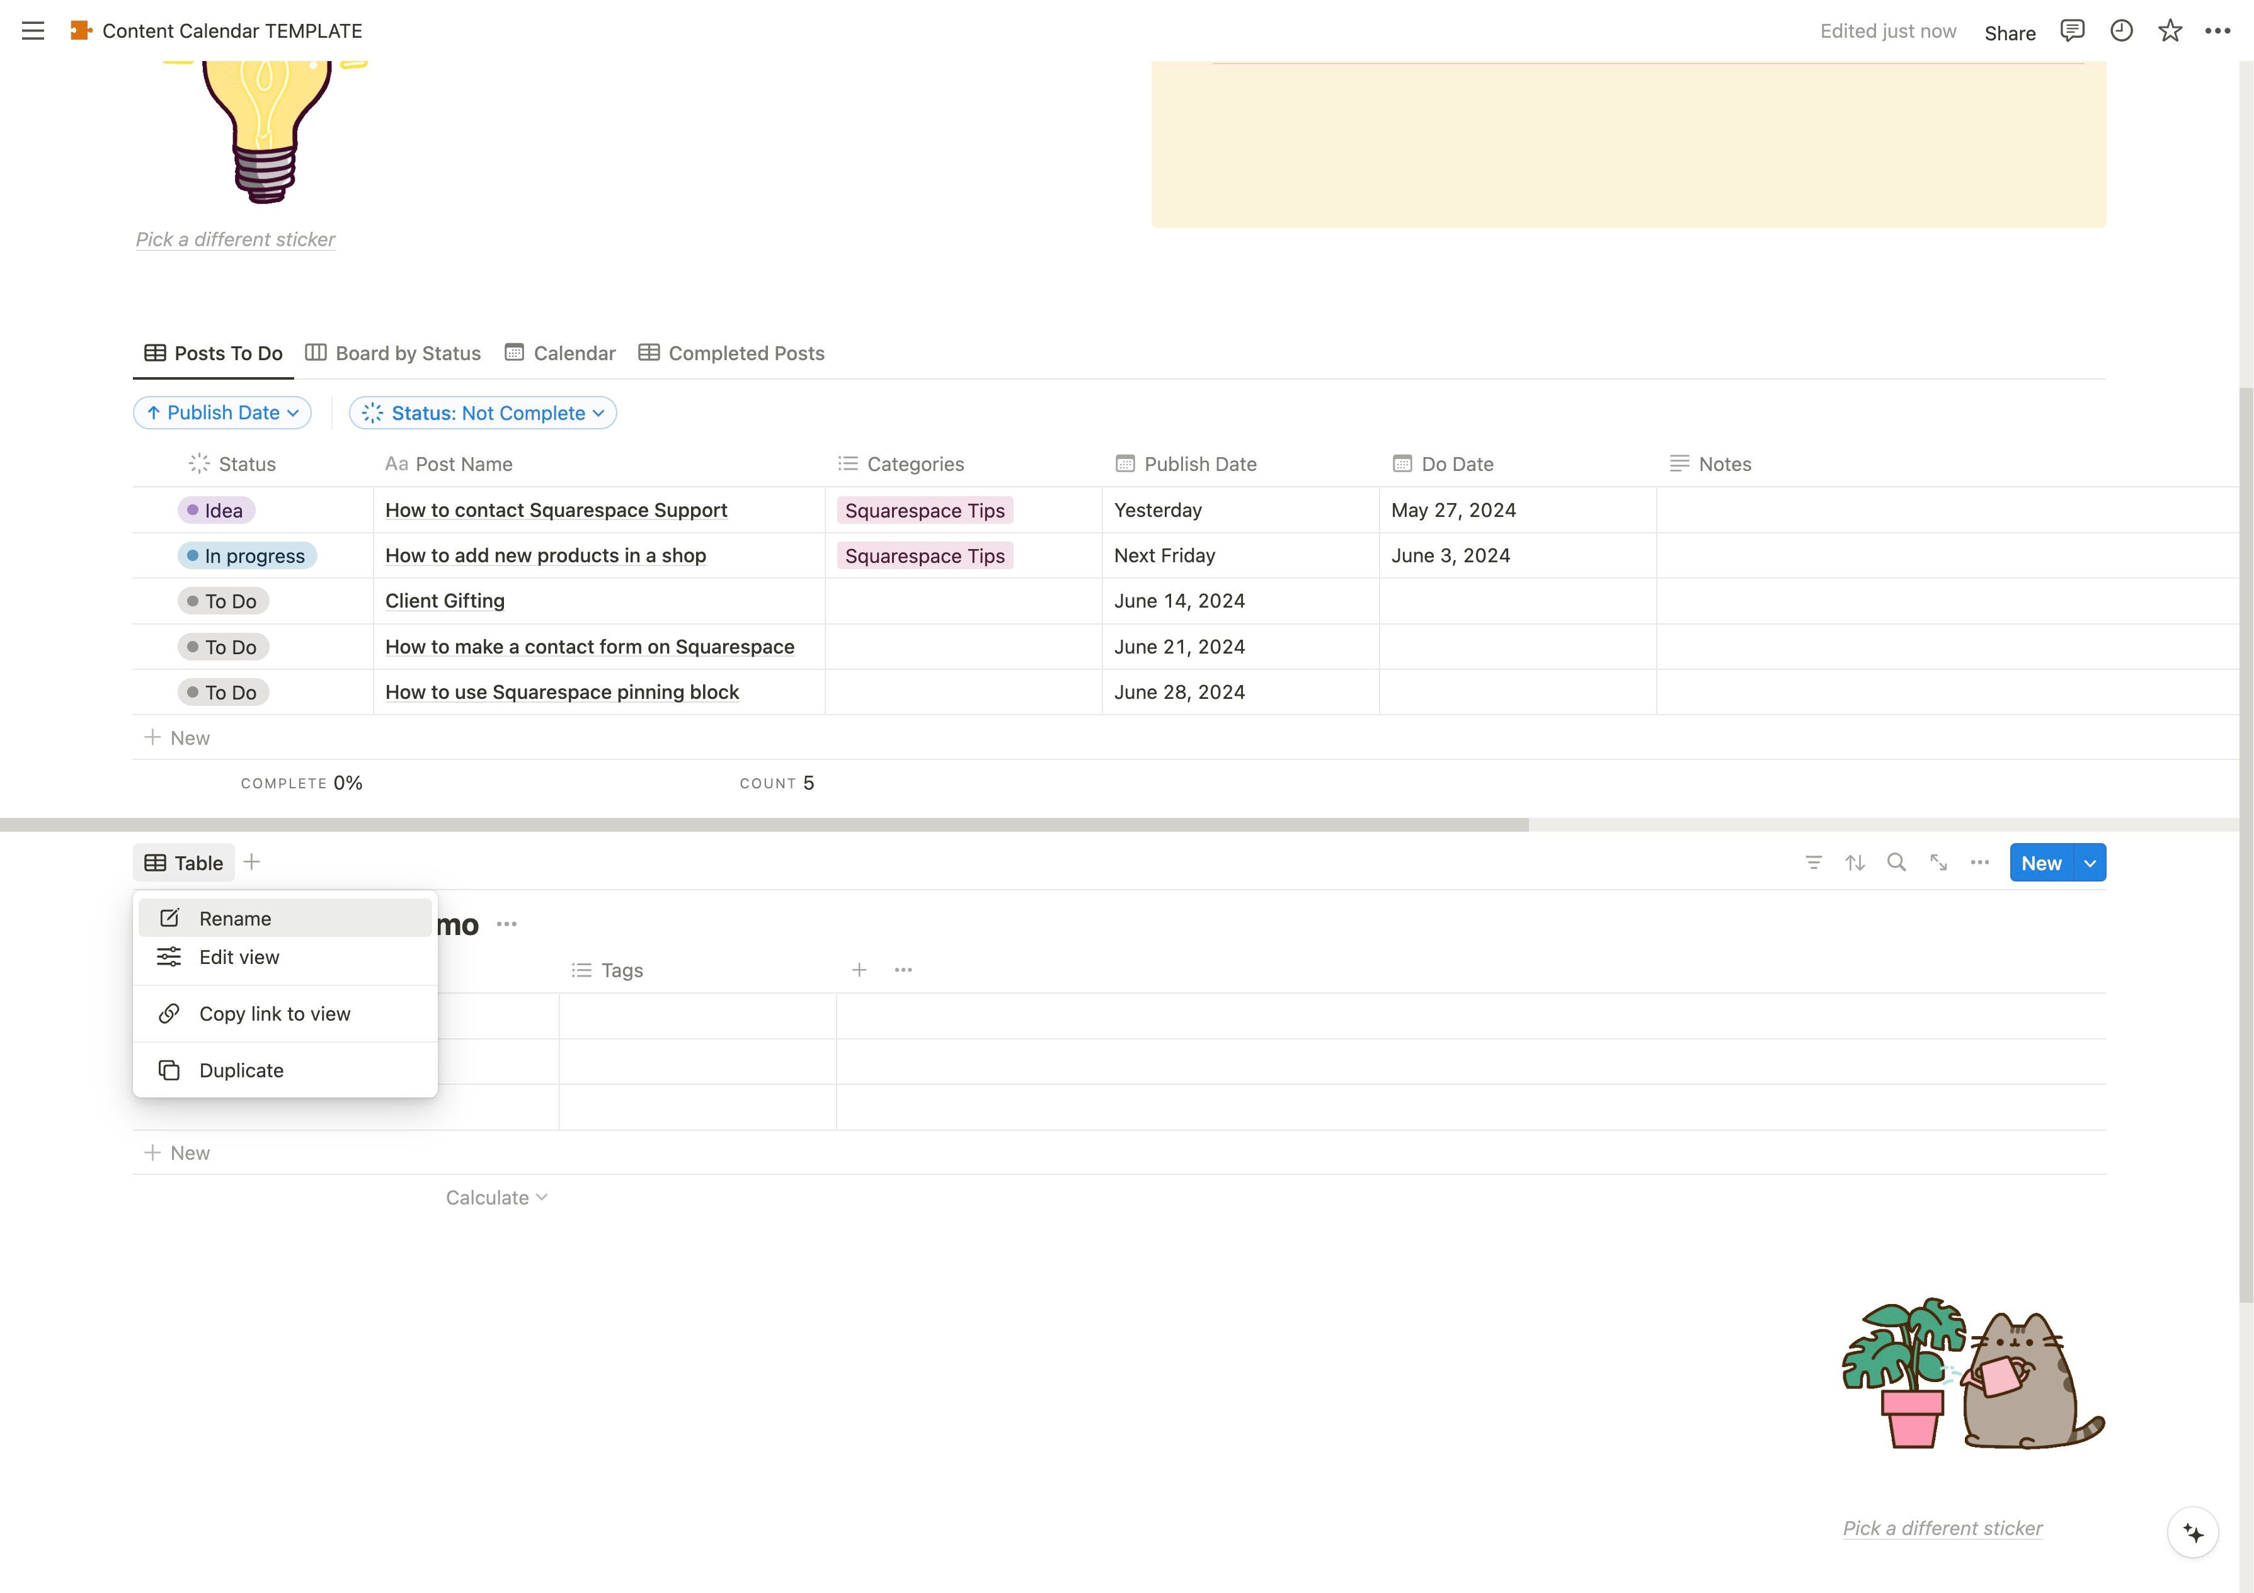Switch to Board by Status tab
Screen dimensions: 2254x1593
pos(394,353)
